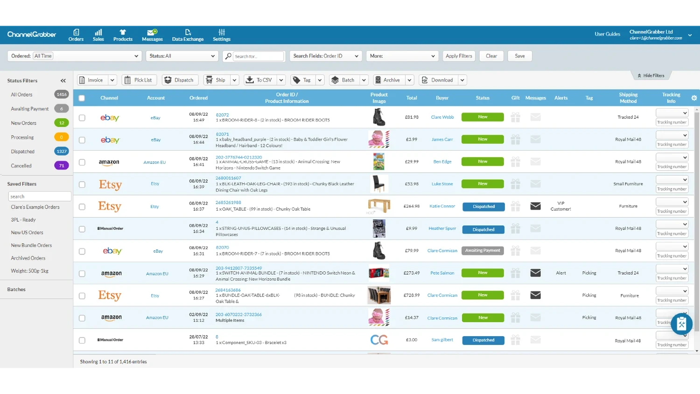Open the Data Exchange icon
The image size is (700, 394).
point(188,32)
